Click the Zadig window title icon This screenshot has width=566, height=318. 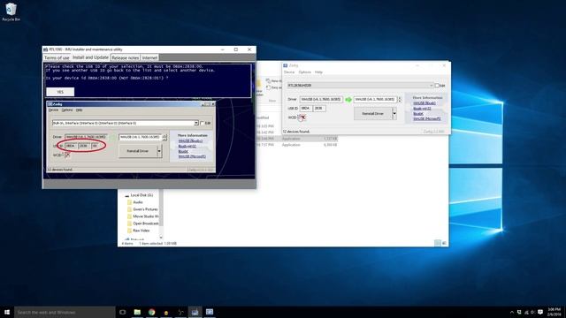tap(285, 65)
